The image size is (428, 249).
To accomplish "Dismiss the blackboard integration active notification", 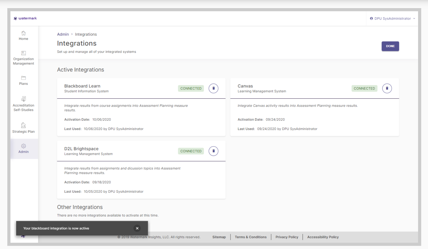I will 137,228.
